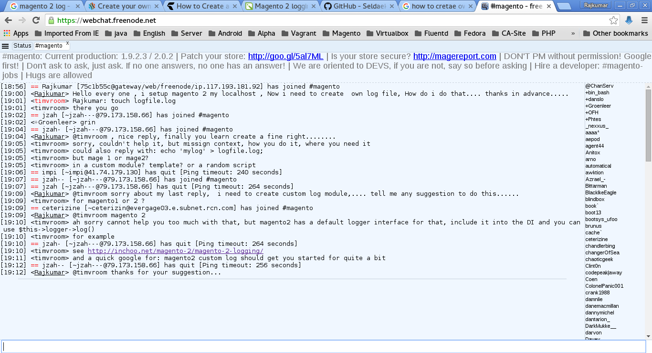Go back with the browser back arrow
The image size is (652, 353).
[x=9, y=20]
